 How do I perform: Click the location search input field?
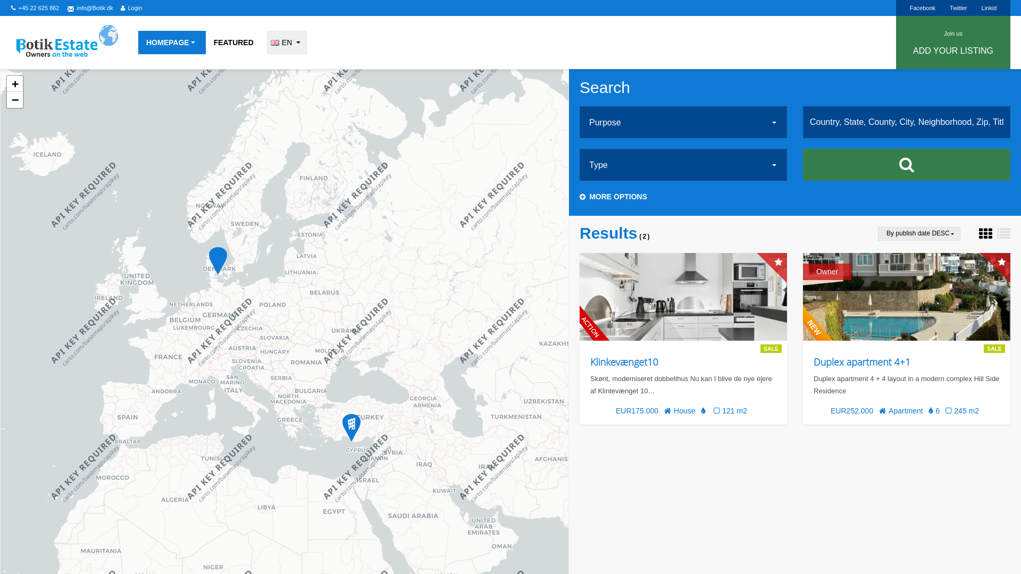coord(907,122)
